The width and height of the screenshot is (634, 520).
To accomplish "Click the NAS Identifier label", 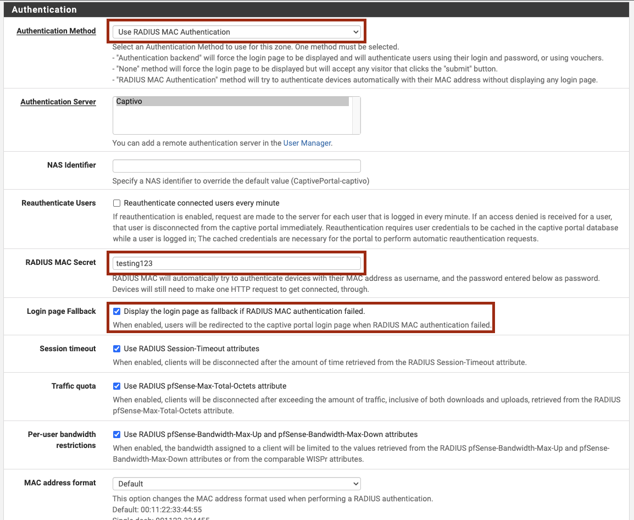I will click(71, 165).
